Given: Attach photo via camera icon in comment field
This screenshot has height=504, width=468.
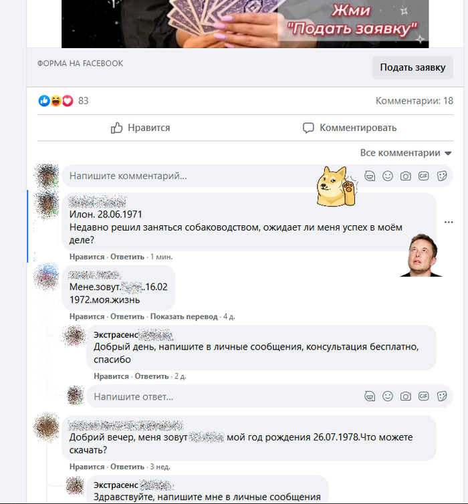Looking at the screenshot, I should [406, 176].
